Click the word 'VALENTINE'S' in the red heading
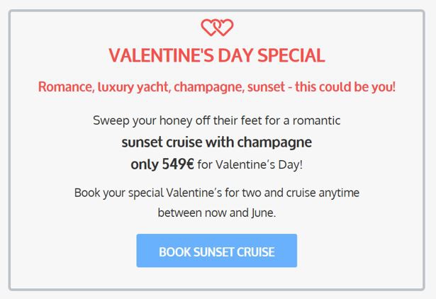436x299 pixels. click(161, 55)
